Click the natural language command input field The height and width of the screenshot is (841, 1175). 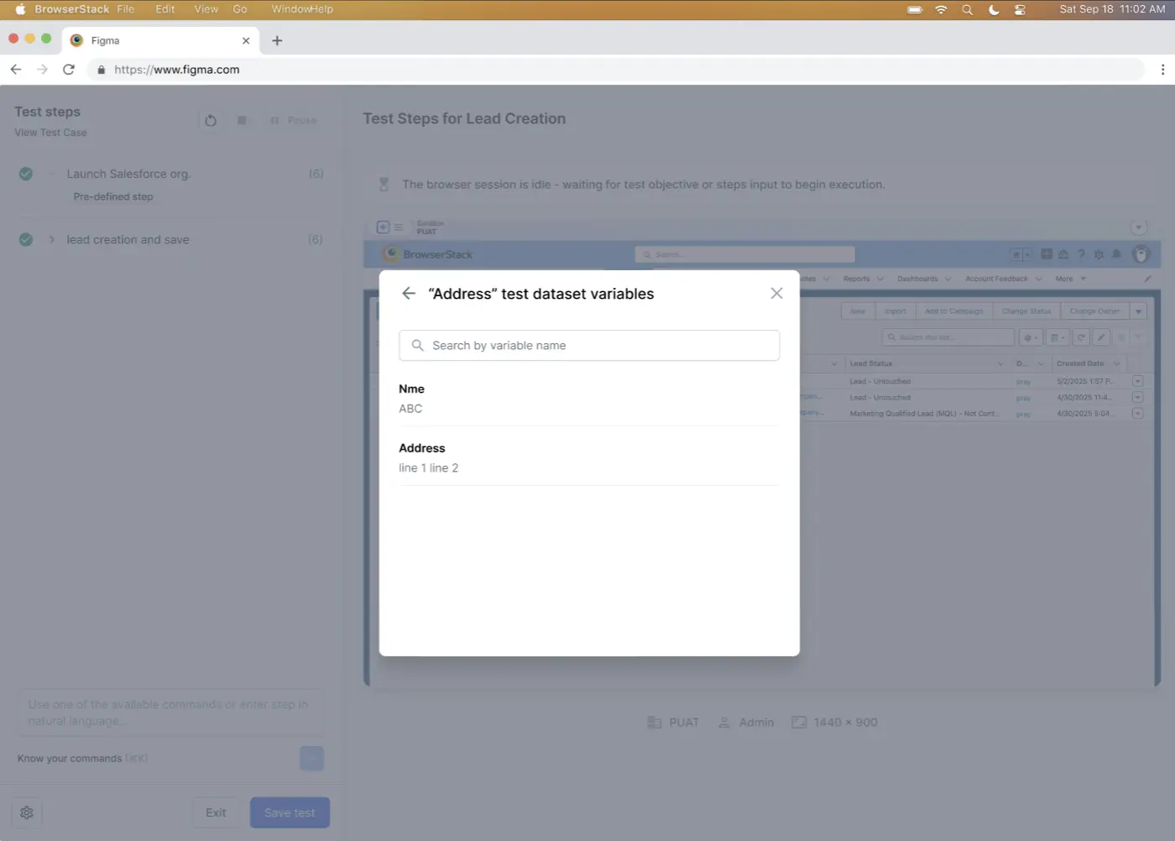tap(168, 712)
